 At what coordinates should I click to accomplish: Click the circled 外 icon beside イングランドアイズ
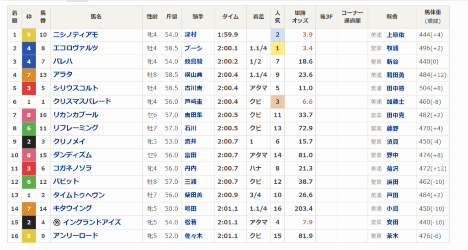57,223
